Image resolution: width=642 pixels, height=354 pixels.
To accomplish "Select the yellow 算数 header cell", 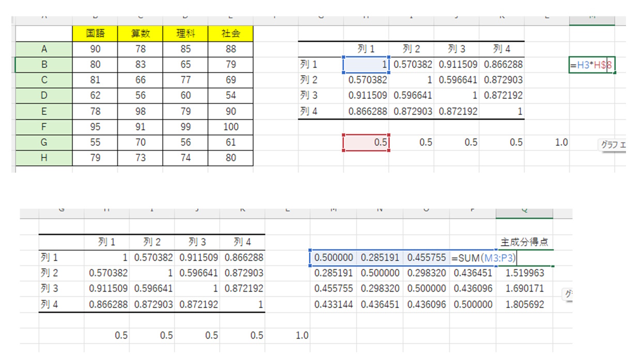I will pos(140,34).
